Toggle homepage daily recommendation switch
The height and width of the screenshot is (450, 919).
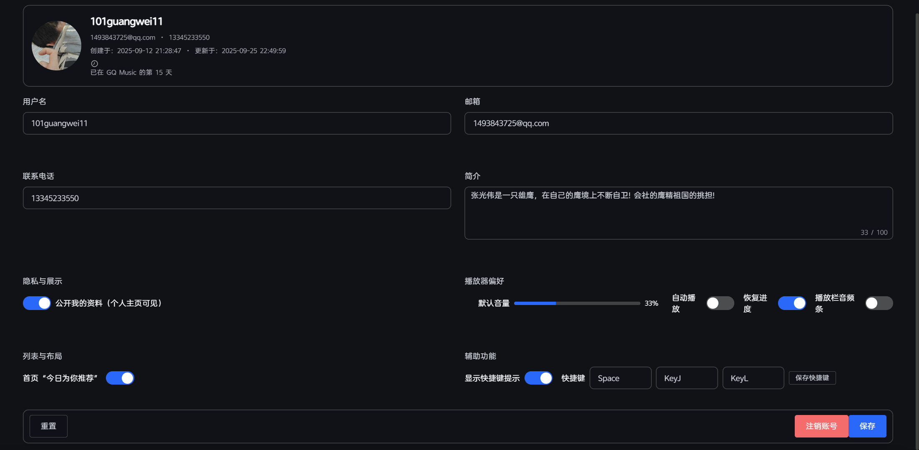pyautogui.click(x=120, y=378)
